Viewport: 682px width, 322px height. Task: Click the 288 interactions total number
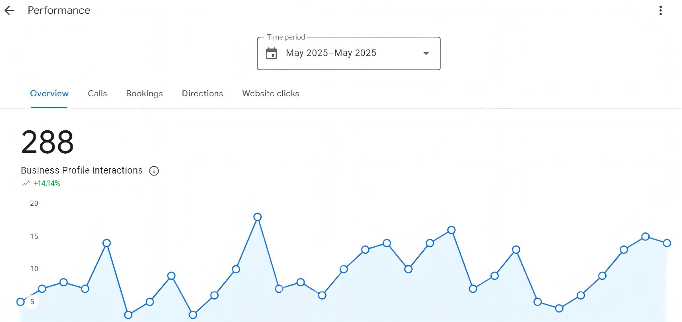[47, 142]
